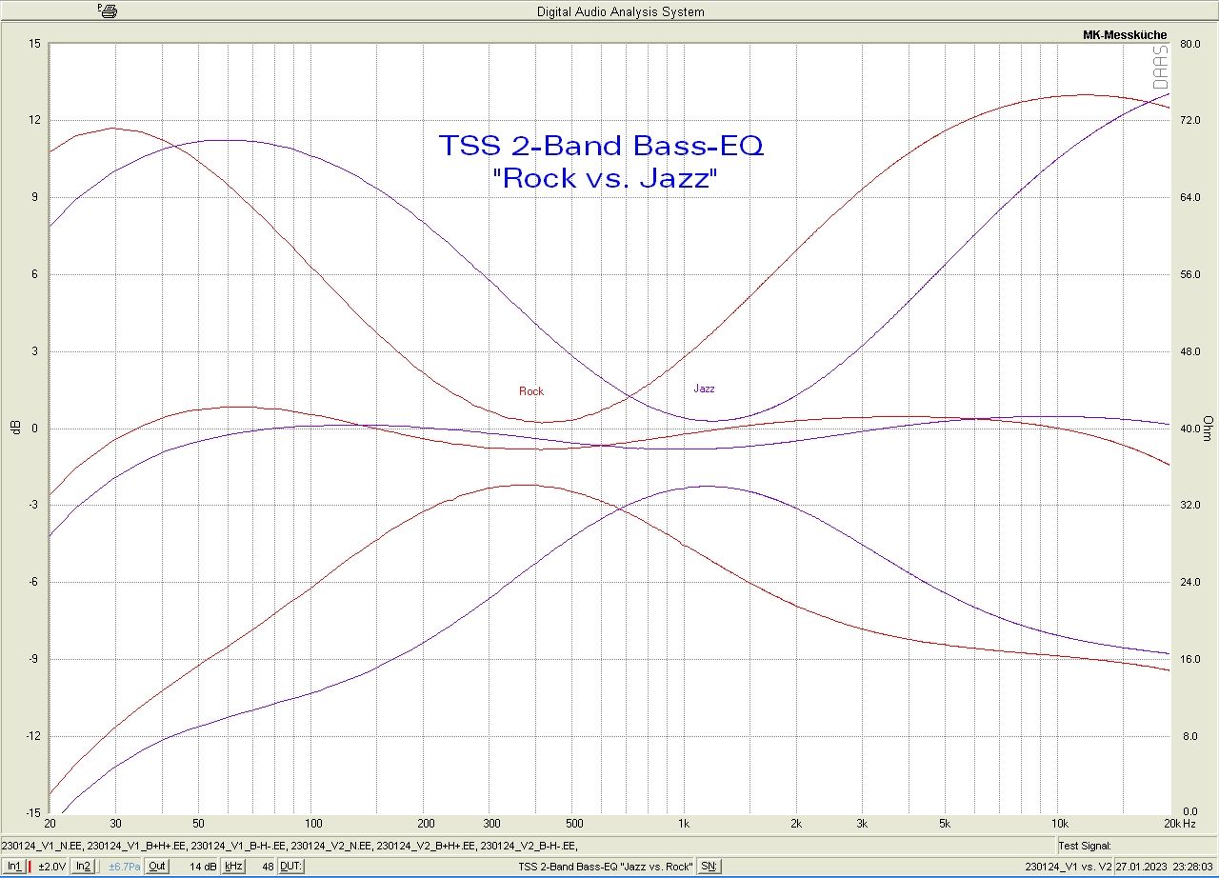Image resolution: width=1219 pixels, height=878 pixels.
Task: Click the SN: serial number button
Action: (709, 867)
